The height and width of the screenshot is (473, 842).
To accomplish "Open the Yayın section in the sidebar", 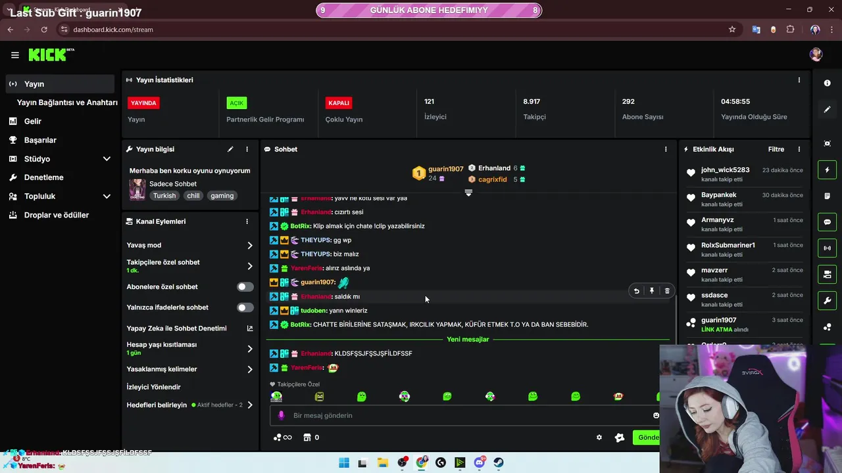I will click(x=60, y=84).
